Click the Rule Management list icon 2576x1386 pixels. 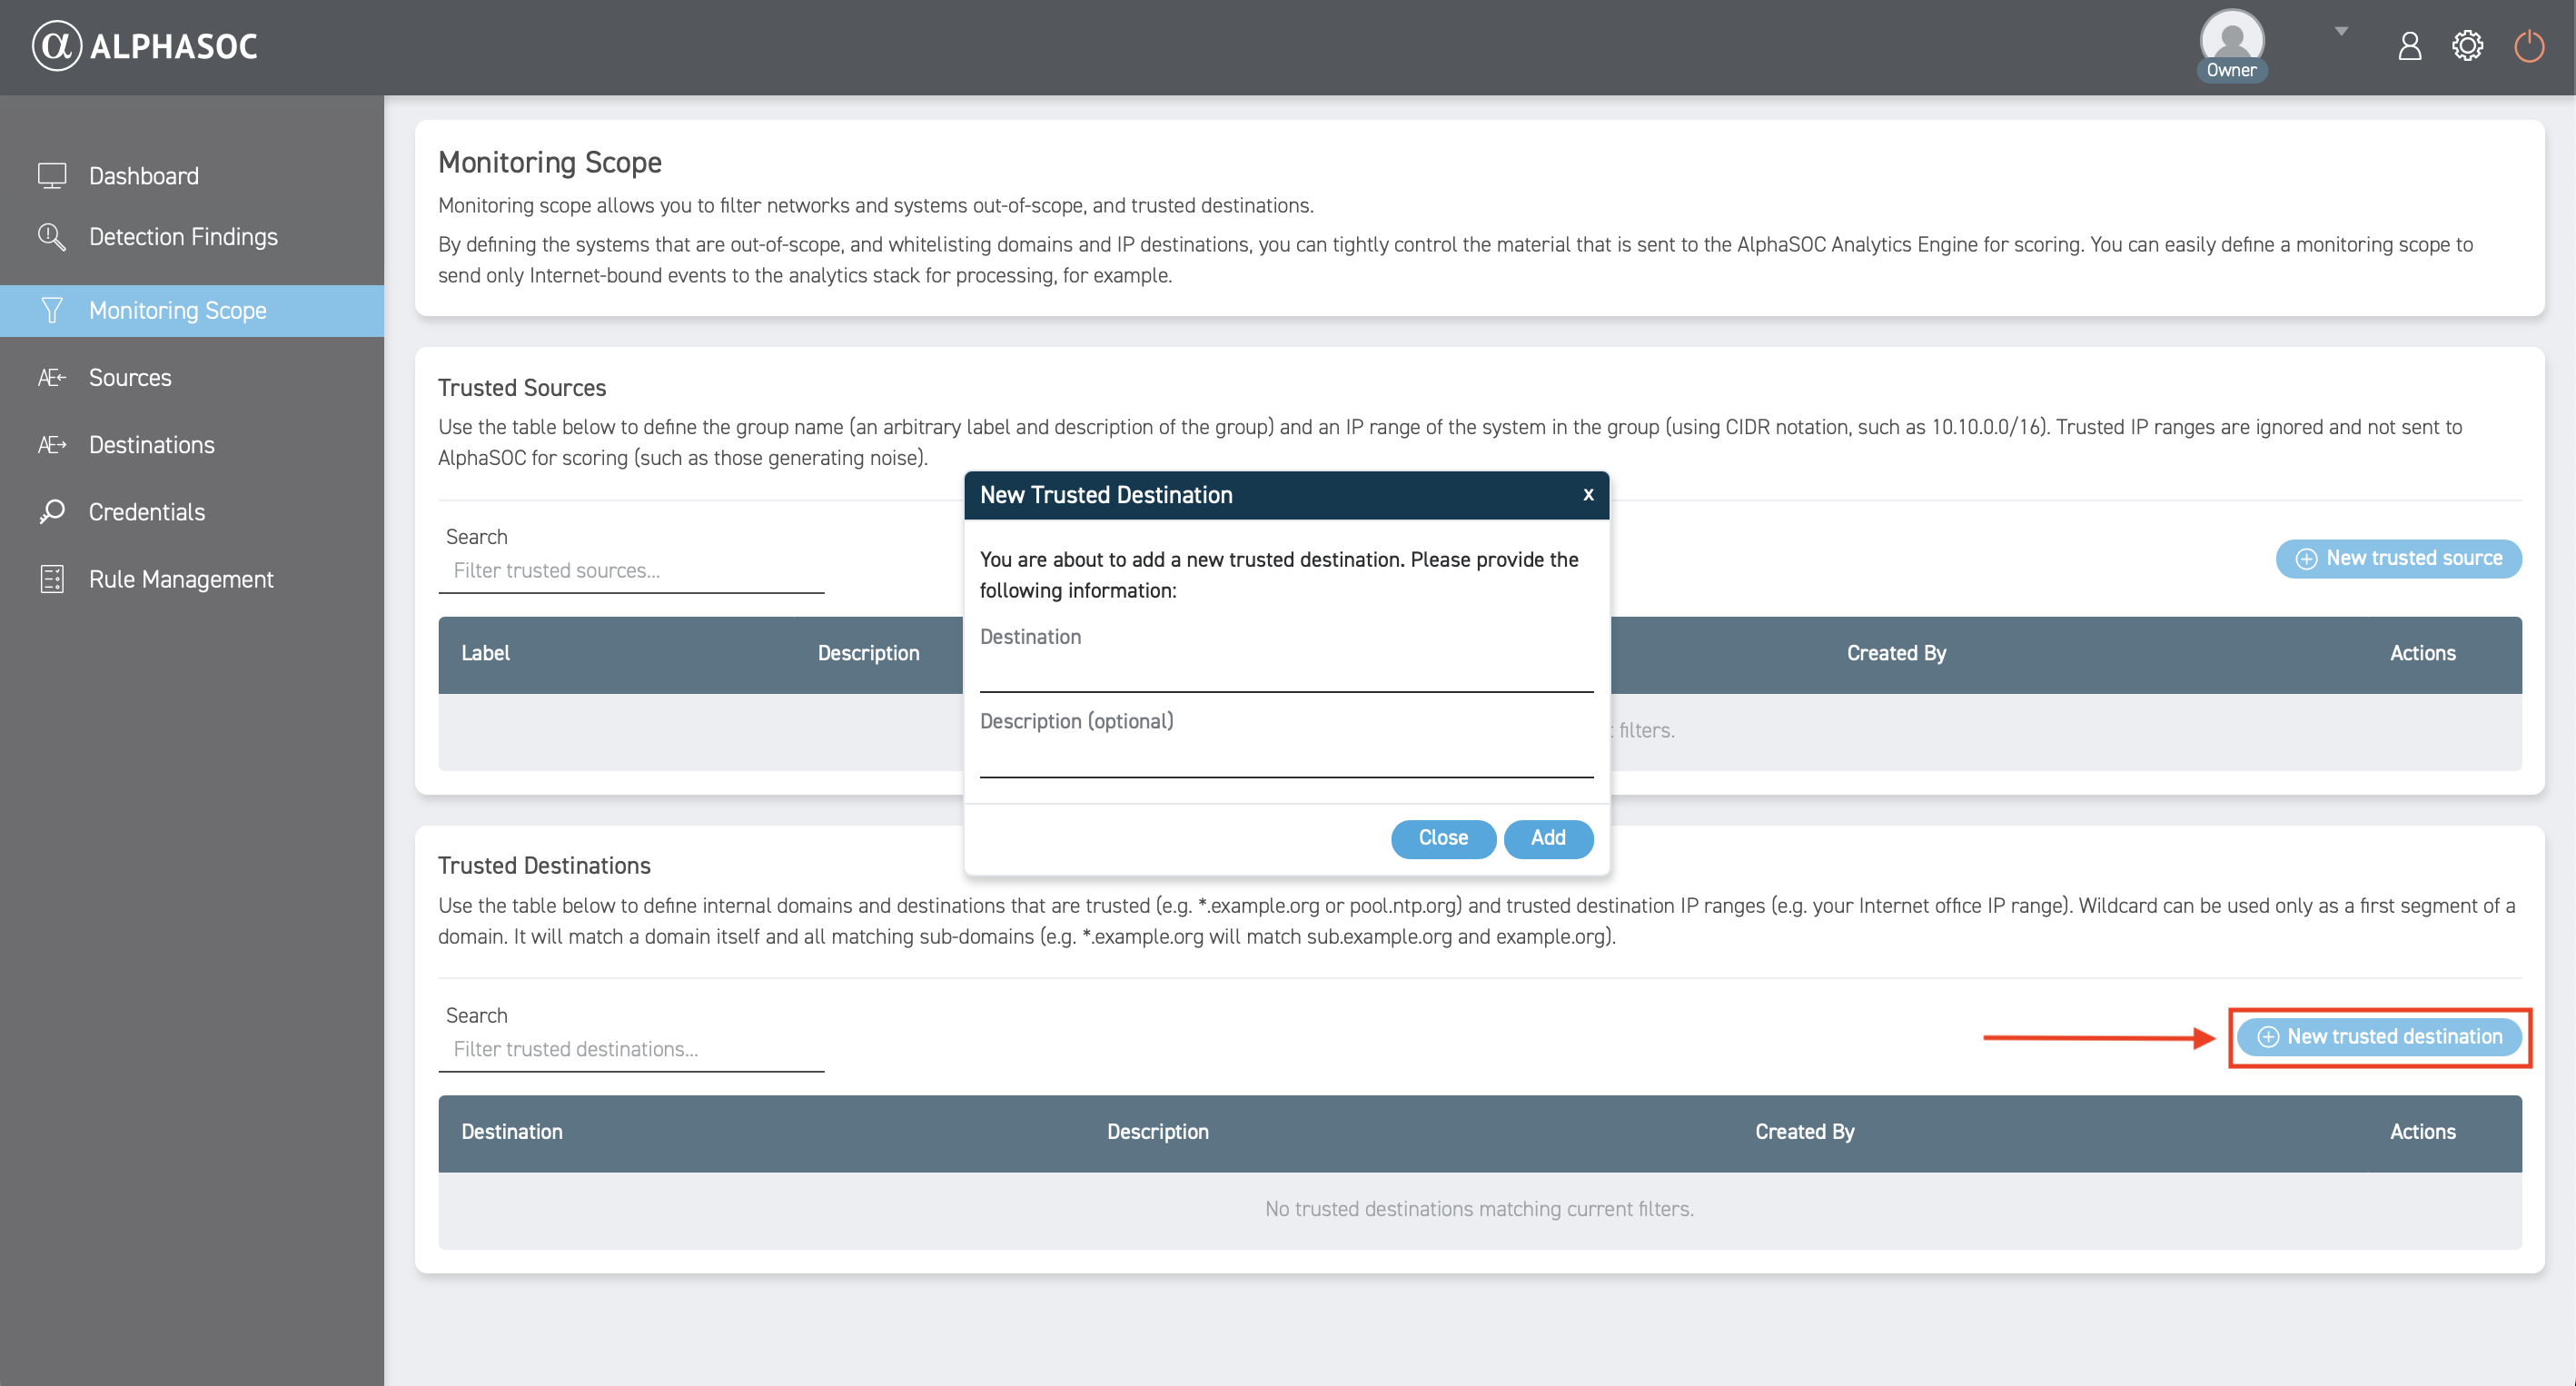(x=52, y=579)
